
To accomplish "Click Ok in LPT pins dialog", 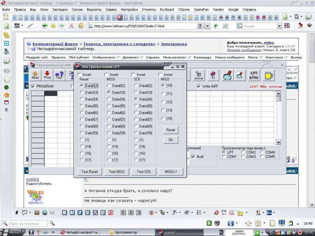I will click(170, 140).
